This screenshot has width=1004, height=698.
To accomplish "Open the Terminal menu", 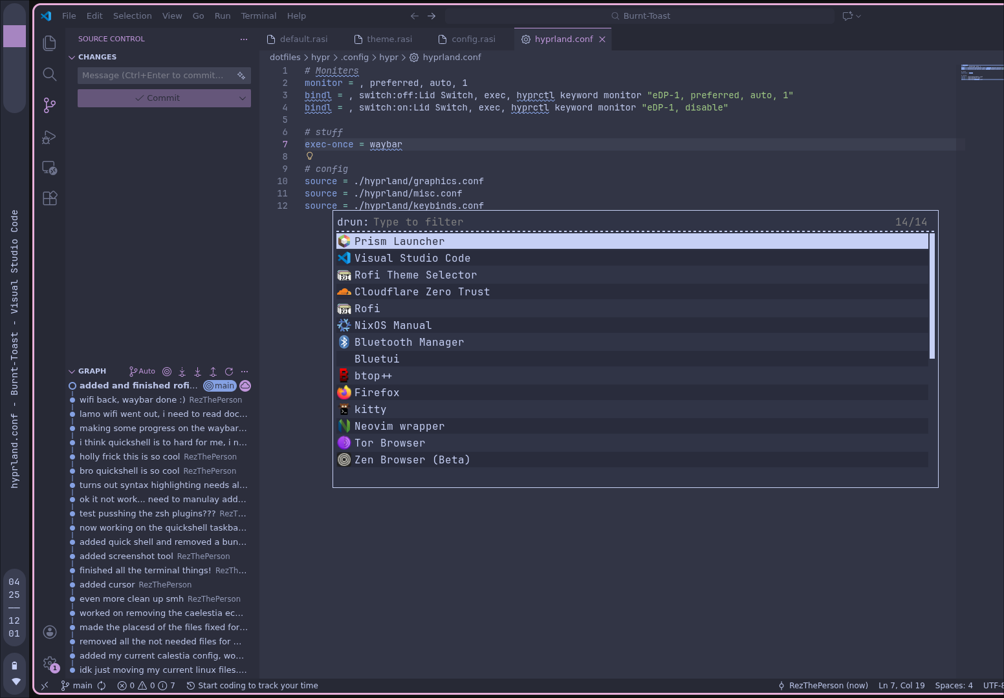I will (258, 16).
